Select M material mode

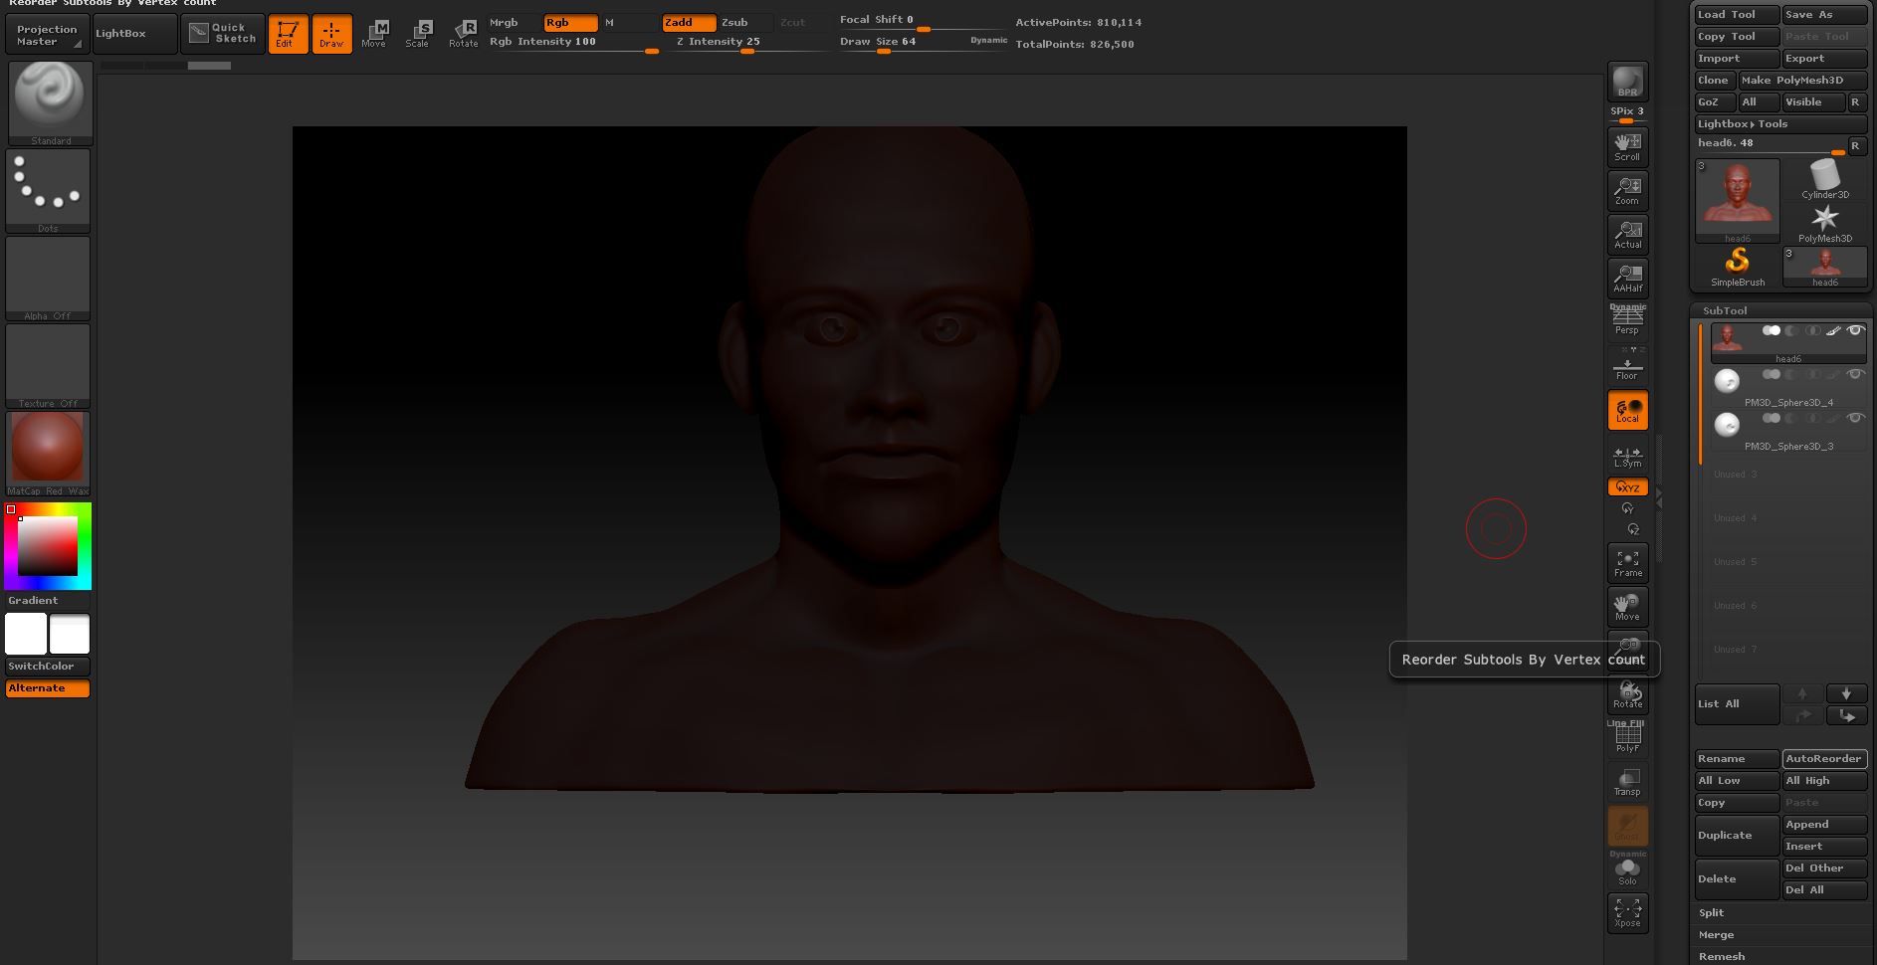(x=629, y=23)
